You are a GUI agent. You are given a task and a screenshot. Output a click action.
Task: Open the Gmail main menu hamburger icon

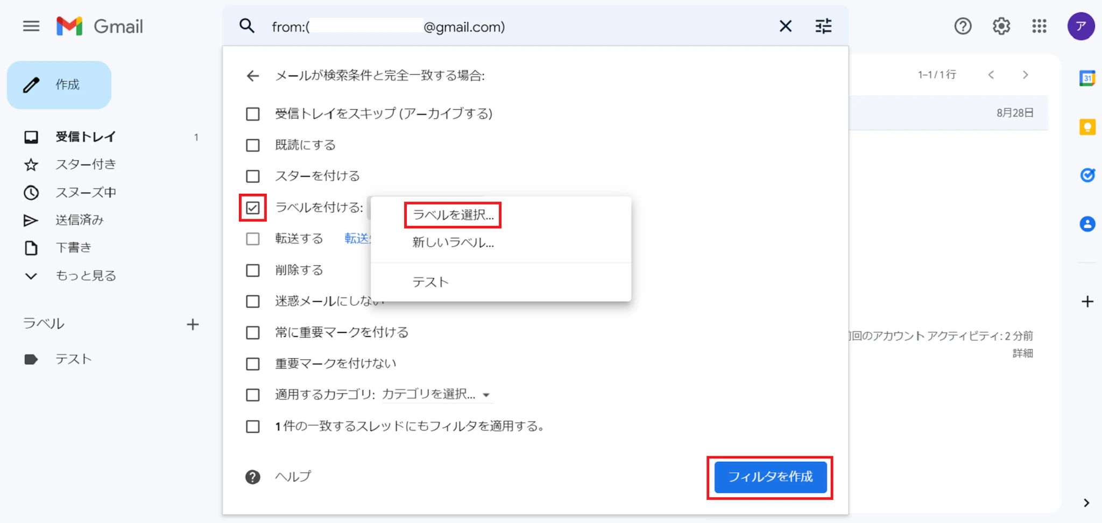click(31, 26)
